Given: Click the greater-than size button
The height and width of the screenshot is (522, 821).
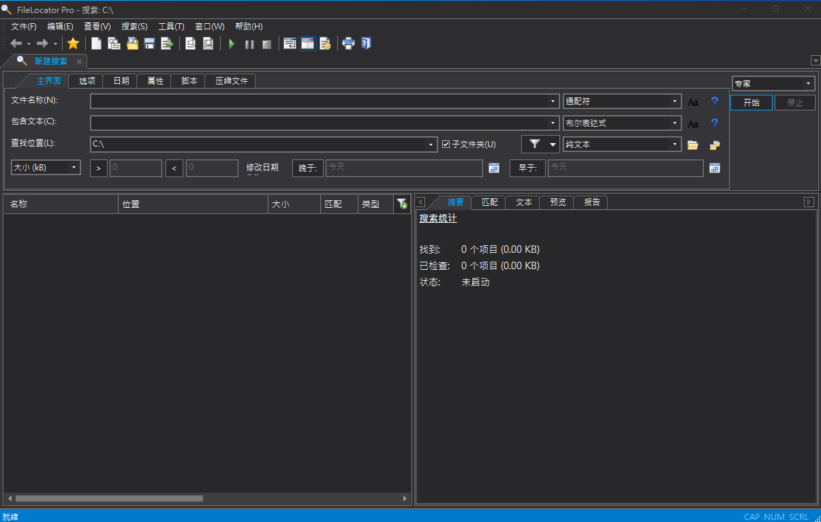Looking at the screenshot, I should tap(99, 168).
